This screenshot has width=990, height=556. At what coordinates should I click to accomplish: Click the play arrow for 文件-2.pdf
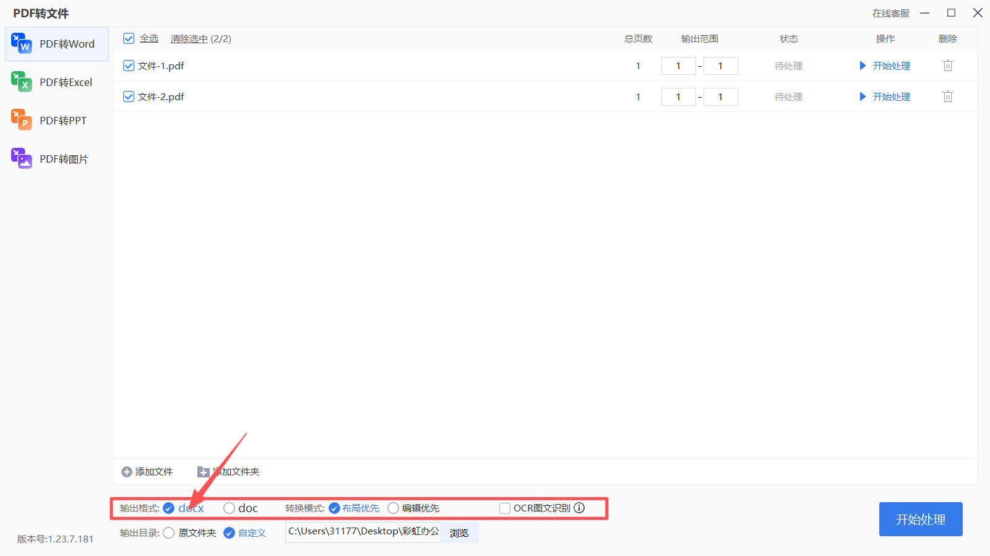coord(863,96)
